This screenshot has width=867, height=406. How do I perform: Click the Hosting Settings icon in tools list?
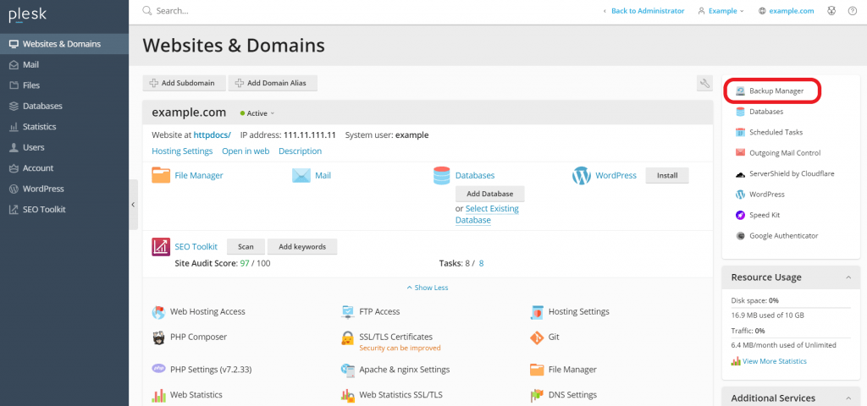(537, 312)
